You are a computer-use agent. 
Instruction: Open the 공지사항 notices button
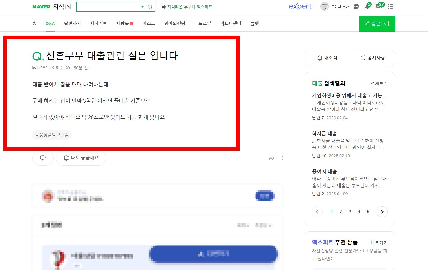(x=373, y=58)
